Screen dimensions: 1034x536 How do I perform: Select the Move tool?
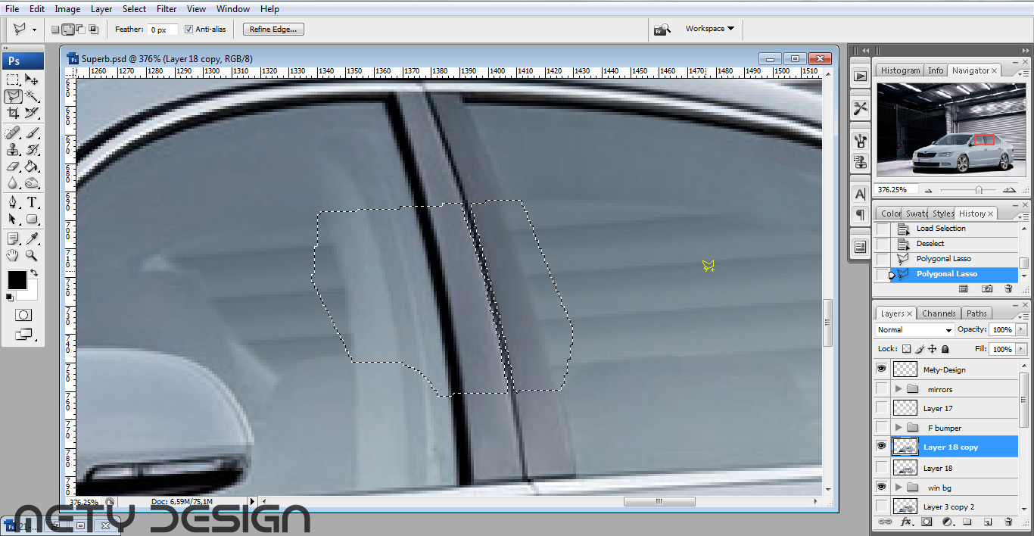coord(32,79)
